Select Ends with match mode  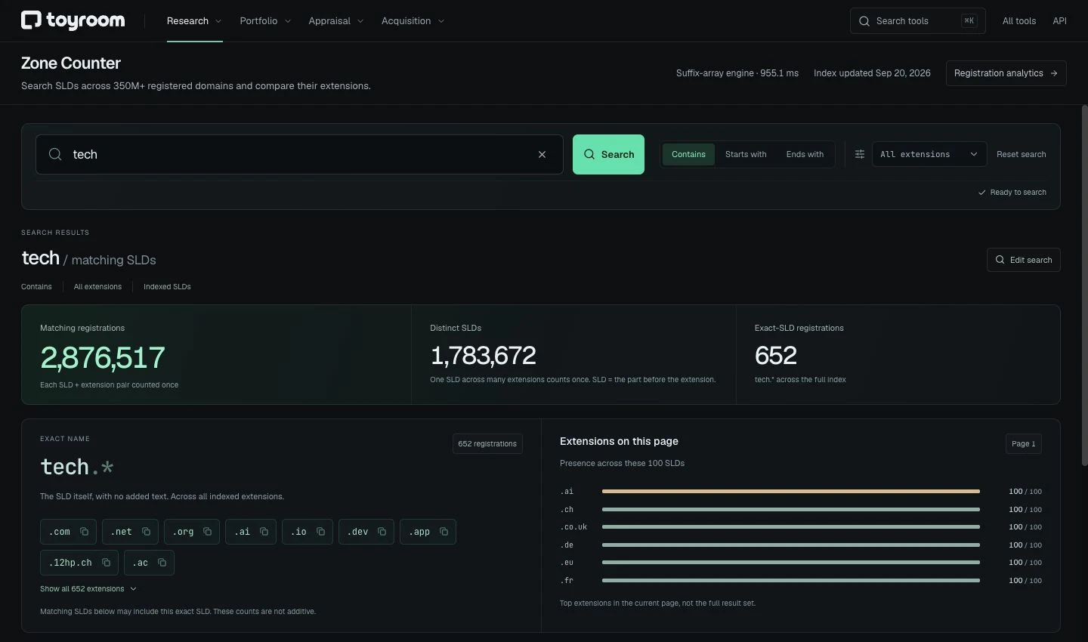tap(805, 154)
